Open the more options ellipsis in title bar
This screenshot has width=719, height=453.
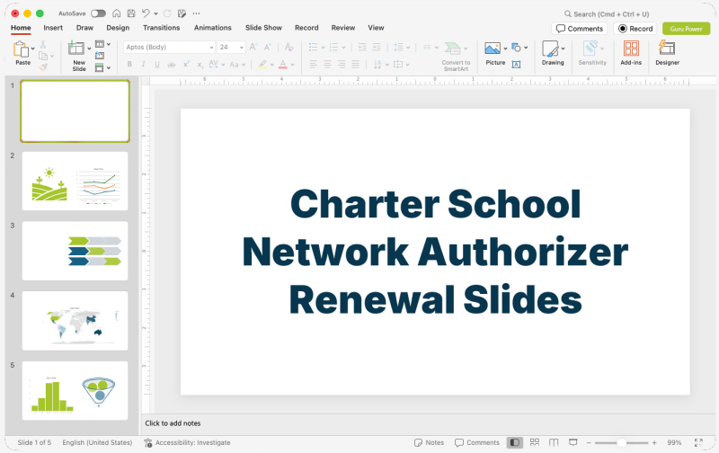196,13
